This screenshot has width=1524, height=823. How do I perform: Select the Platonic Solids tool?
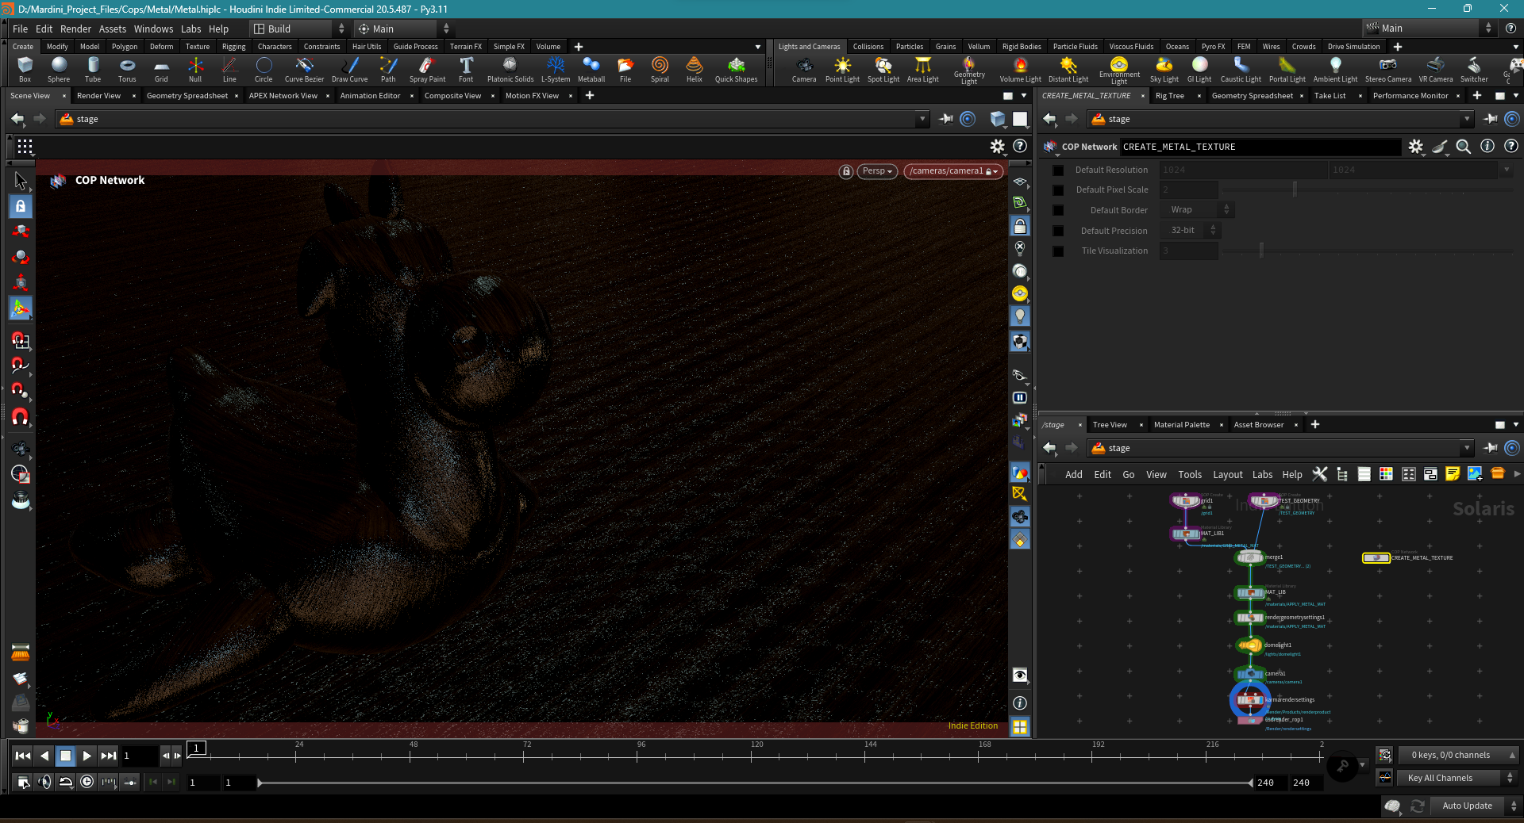coord(510,69)
